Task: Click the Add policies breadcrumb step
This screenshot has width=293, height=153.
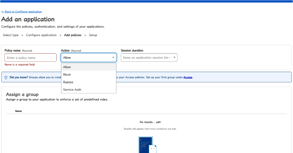Action: [73, 35]
